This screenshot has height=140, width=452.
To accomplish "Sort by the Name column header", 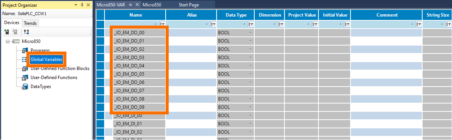I will [x=135, y=15].
